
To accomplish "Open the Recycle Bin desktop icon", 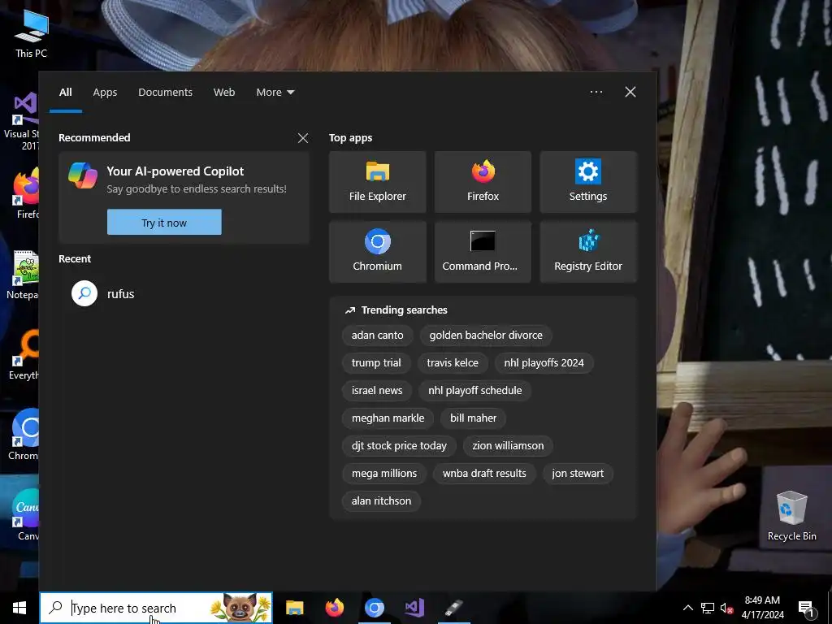I will click(x=791, y=515).
